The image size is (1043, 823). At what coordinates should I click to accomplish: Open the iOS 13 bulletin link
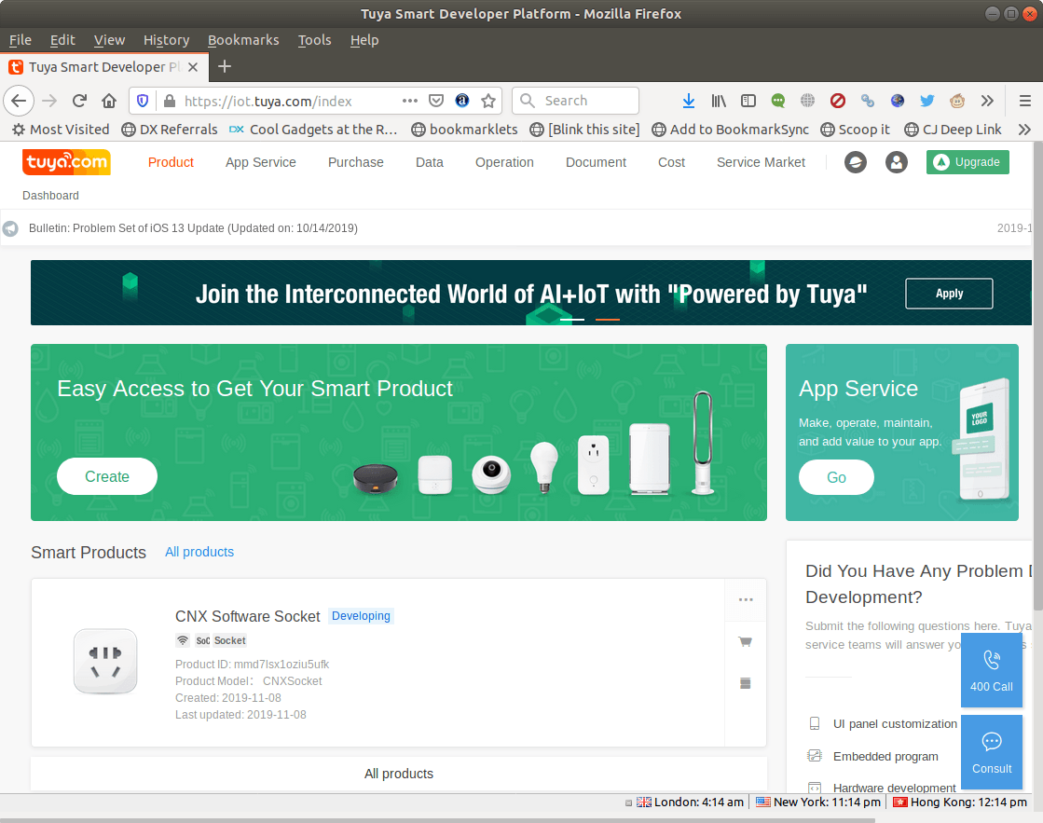193,228
